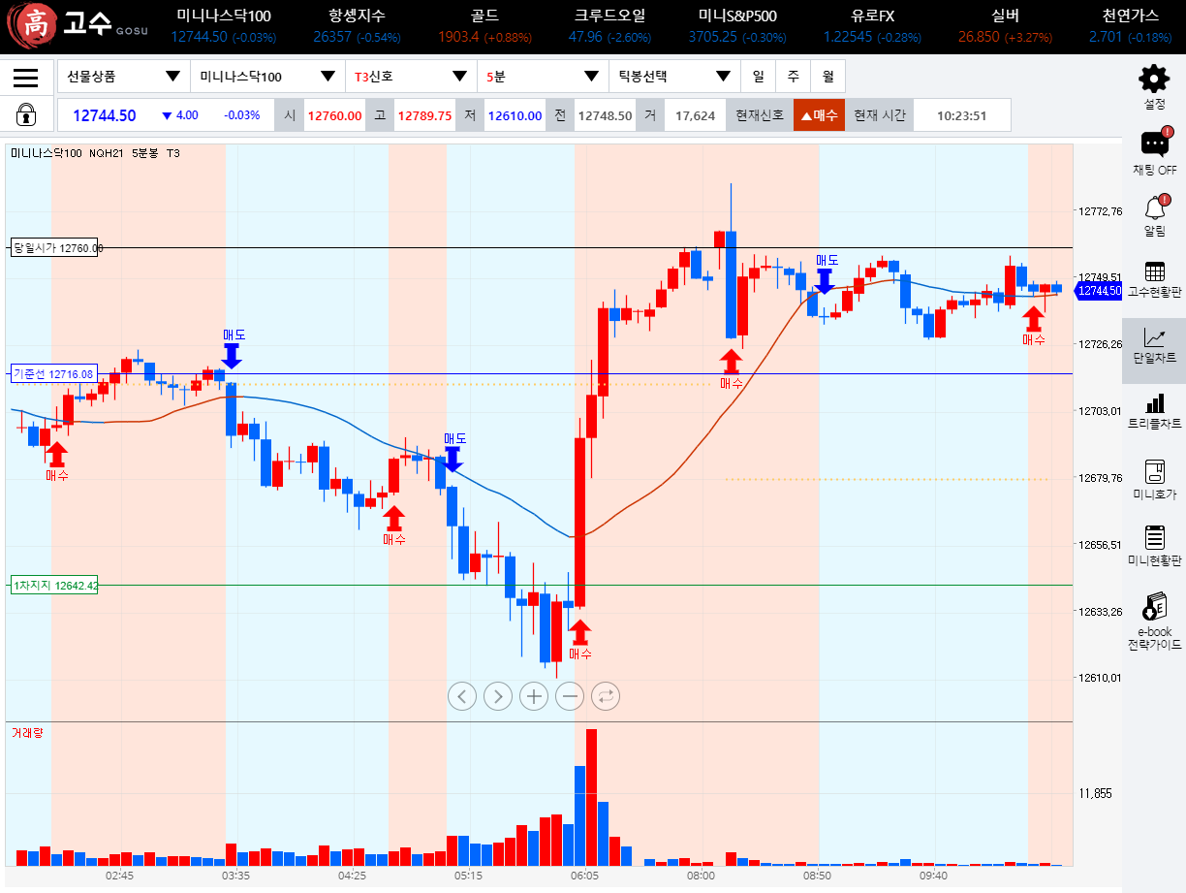The image size is (1186, 893).
Task: Click the 11,855 volume axis label
Action: click(x=1095, y=793)
